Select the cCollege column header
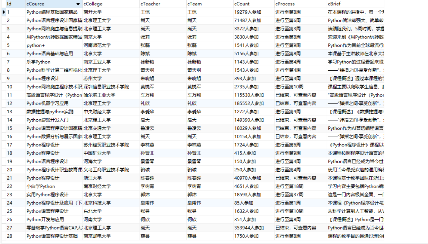Image resolution: width=428 pixels, height=244 pixels. pyautogui.click(x=111, y=4)
